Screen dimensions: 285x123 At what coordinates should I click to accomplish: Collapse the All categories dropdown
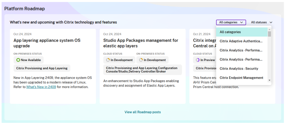pos(231,22)
